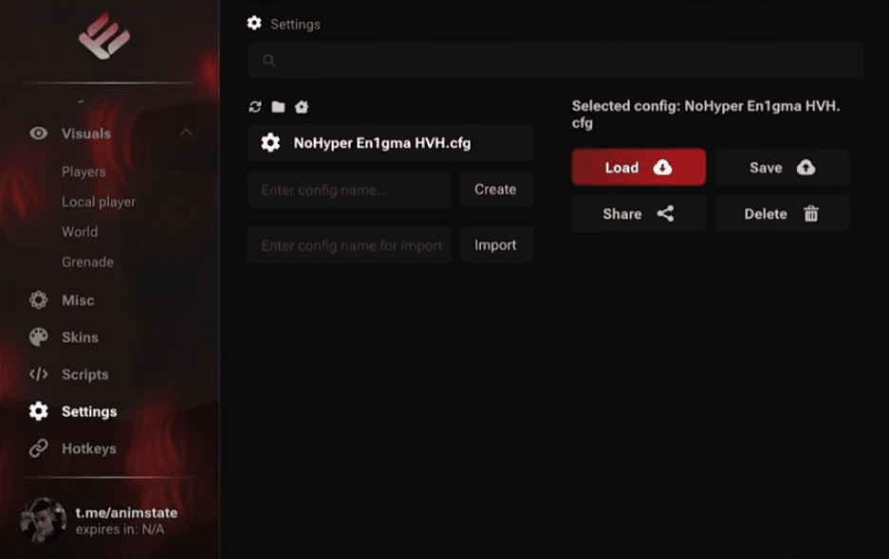Viewport: 889px width, 559px height.
Task: Open the configs folder icon
Action: pyautogui.click(x=277, y=107)
